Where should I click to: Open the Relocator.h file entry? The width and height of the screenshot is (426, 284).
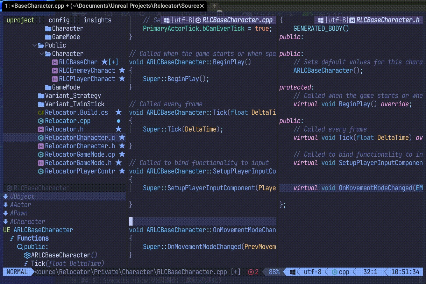pos(64,129)
